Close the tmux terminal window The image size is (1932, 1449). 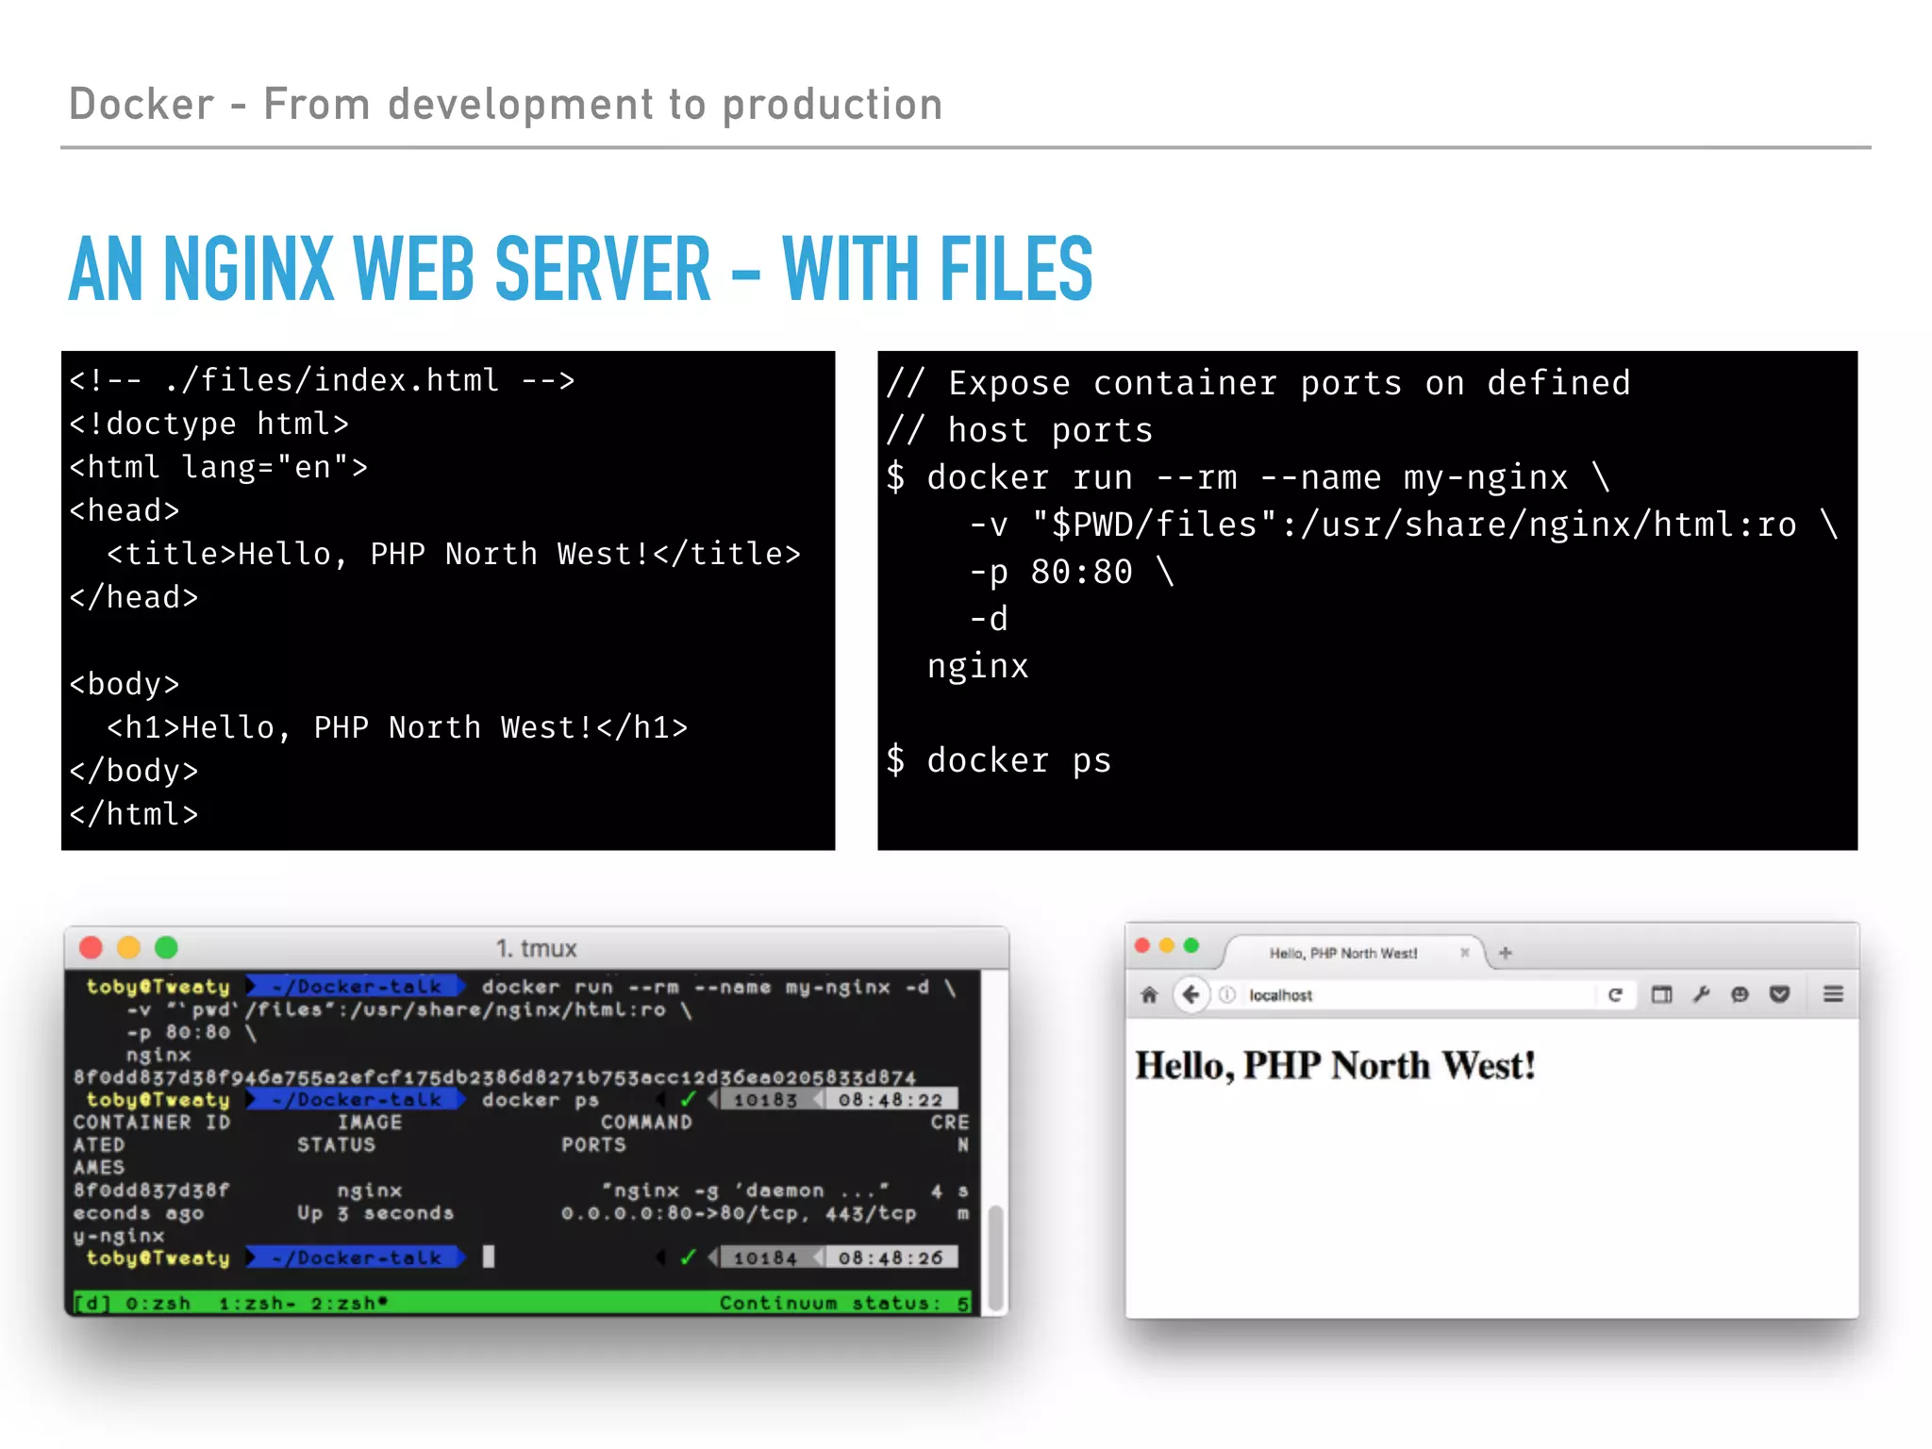(x=92, y=947)
